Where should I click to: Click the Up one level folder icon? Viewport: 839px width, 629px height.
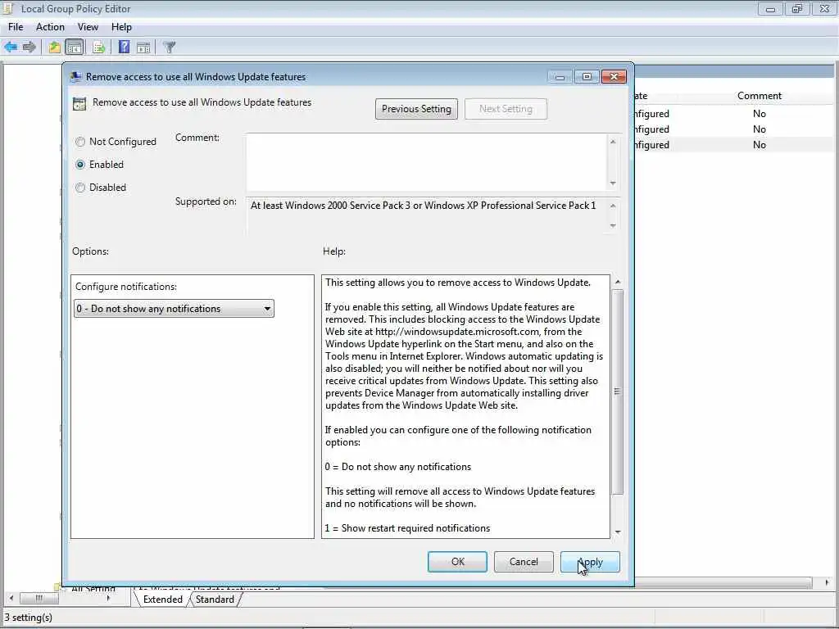pyautogui.click(x=55, y=47)
